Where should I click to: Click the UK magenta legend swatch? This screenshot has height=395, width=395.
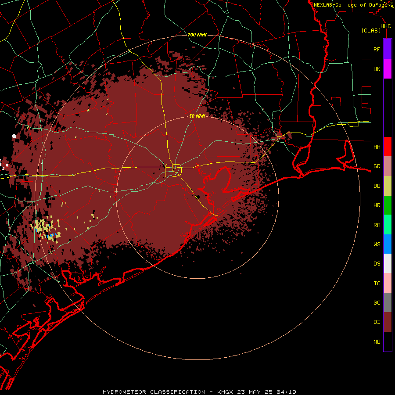point(388,69)
